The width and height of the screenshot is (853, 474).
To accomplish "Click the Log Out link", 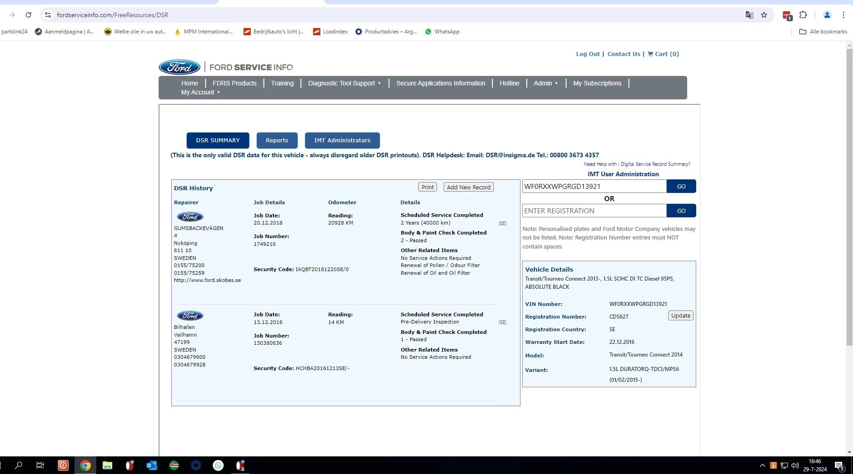I will pyautogui.click(x=588, y=54).
